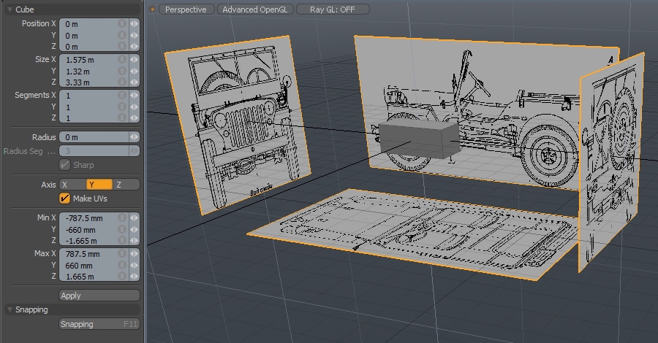Click the keyframe circle for Position Z

pyautogui.click(x=121, y=46)
